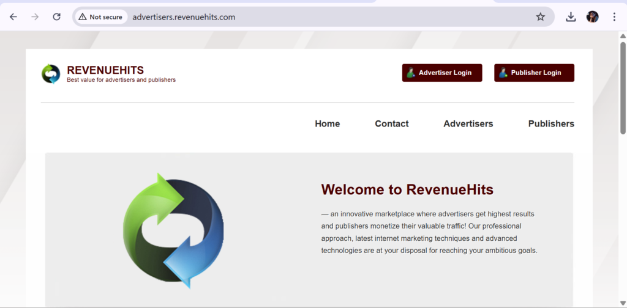Viewport: 627px width, 308px height.
Task: Open the Chrome three-dot menu
Action: click(x=614, y=16)
